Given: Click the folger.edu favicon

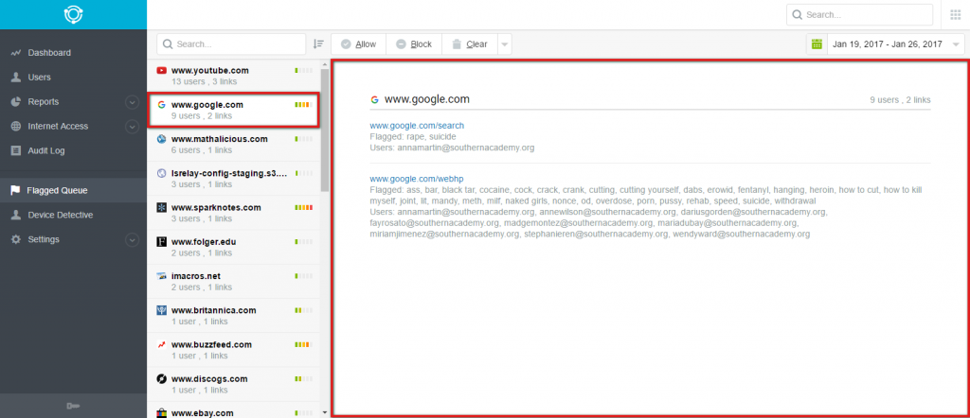Looking at the screenshot, I should click(x=161, y=242).
